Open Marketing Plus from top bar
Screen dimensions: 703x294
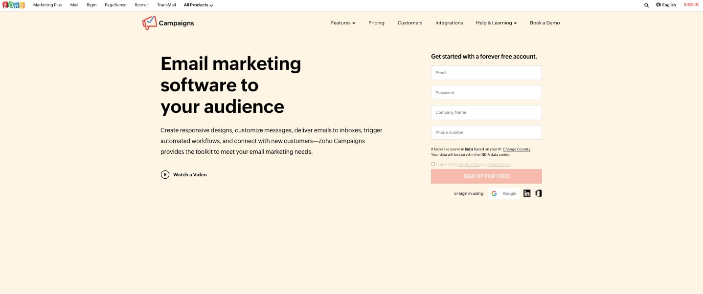coord(47,5)
